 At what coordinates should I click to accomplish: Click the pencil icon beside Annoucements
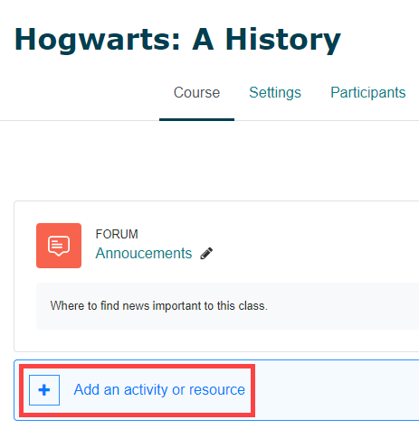click(206, 254)
